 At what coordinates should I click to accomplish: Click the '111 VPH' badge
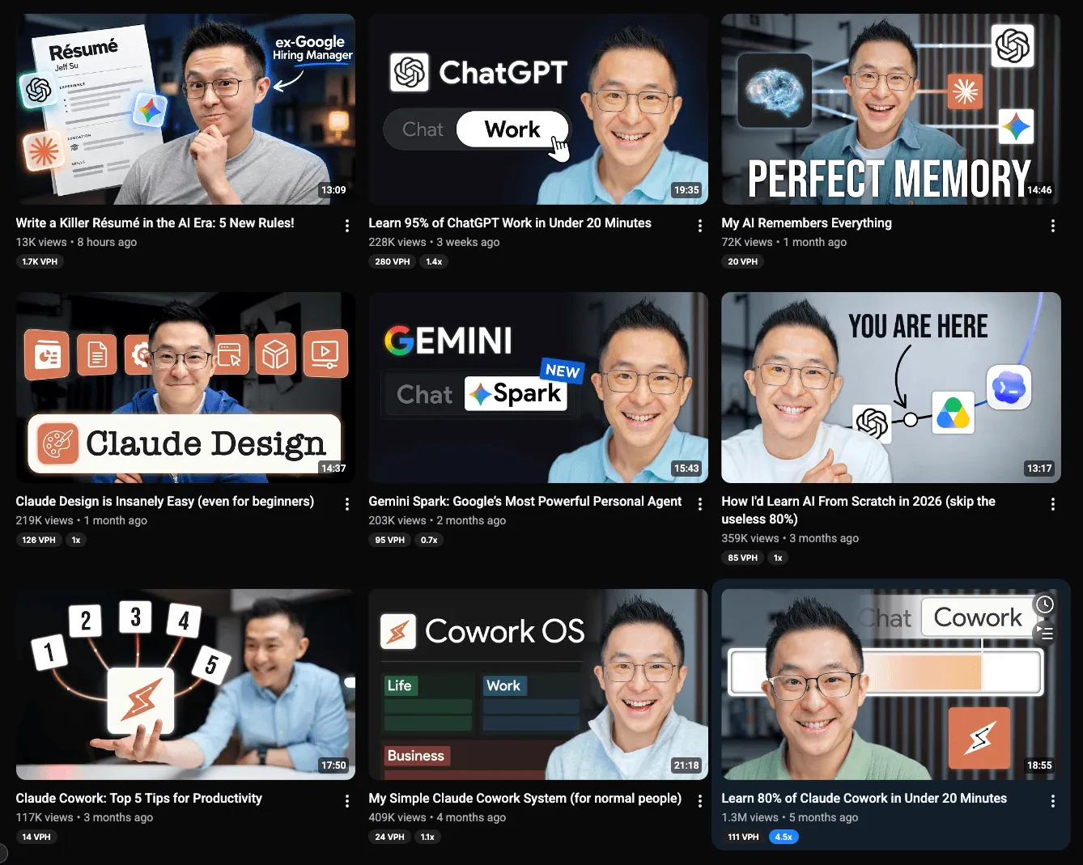tap(743, 837)
